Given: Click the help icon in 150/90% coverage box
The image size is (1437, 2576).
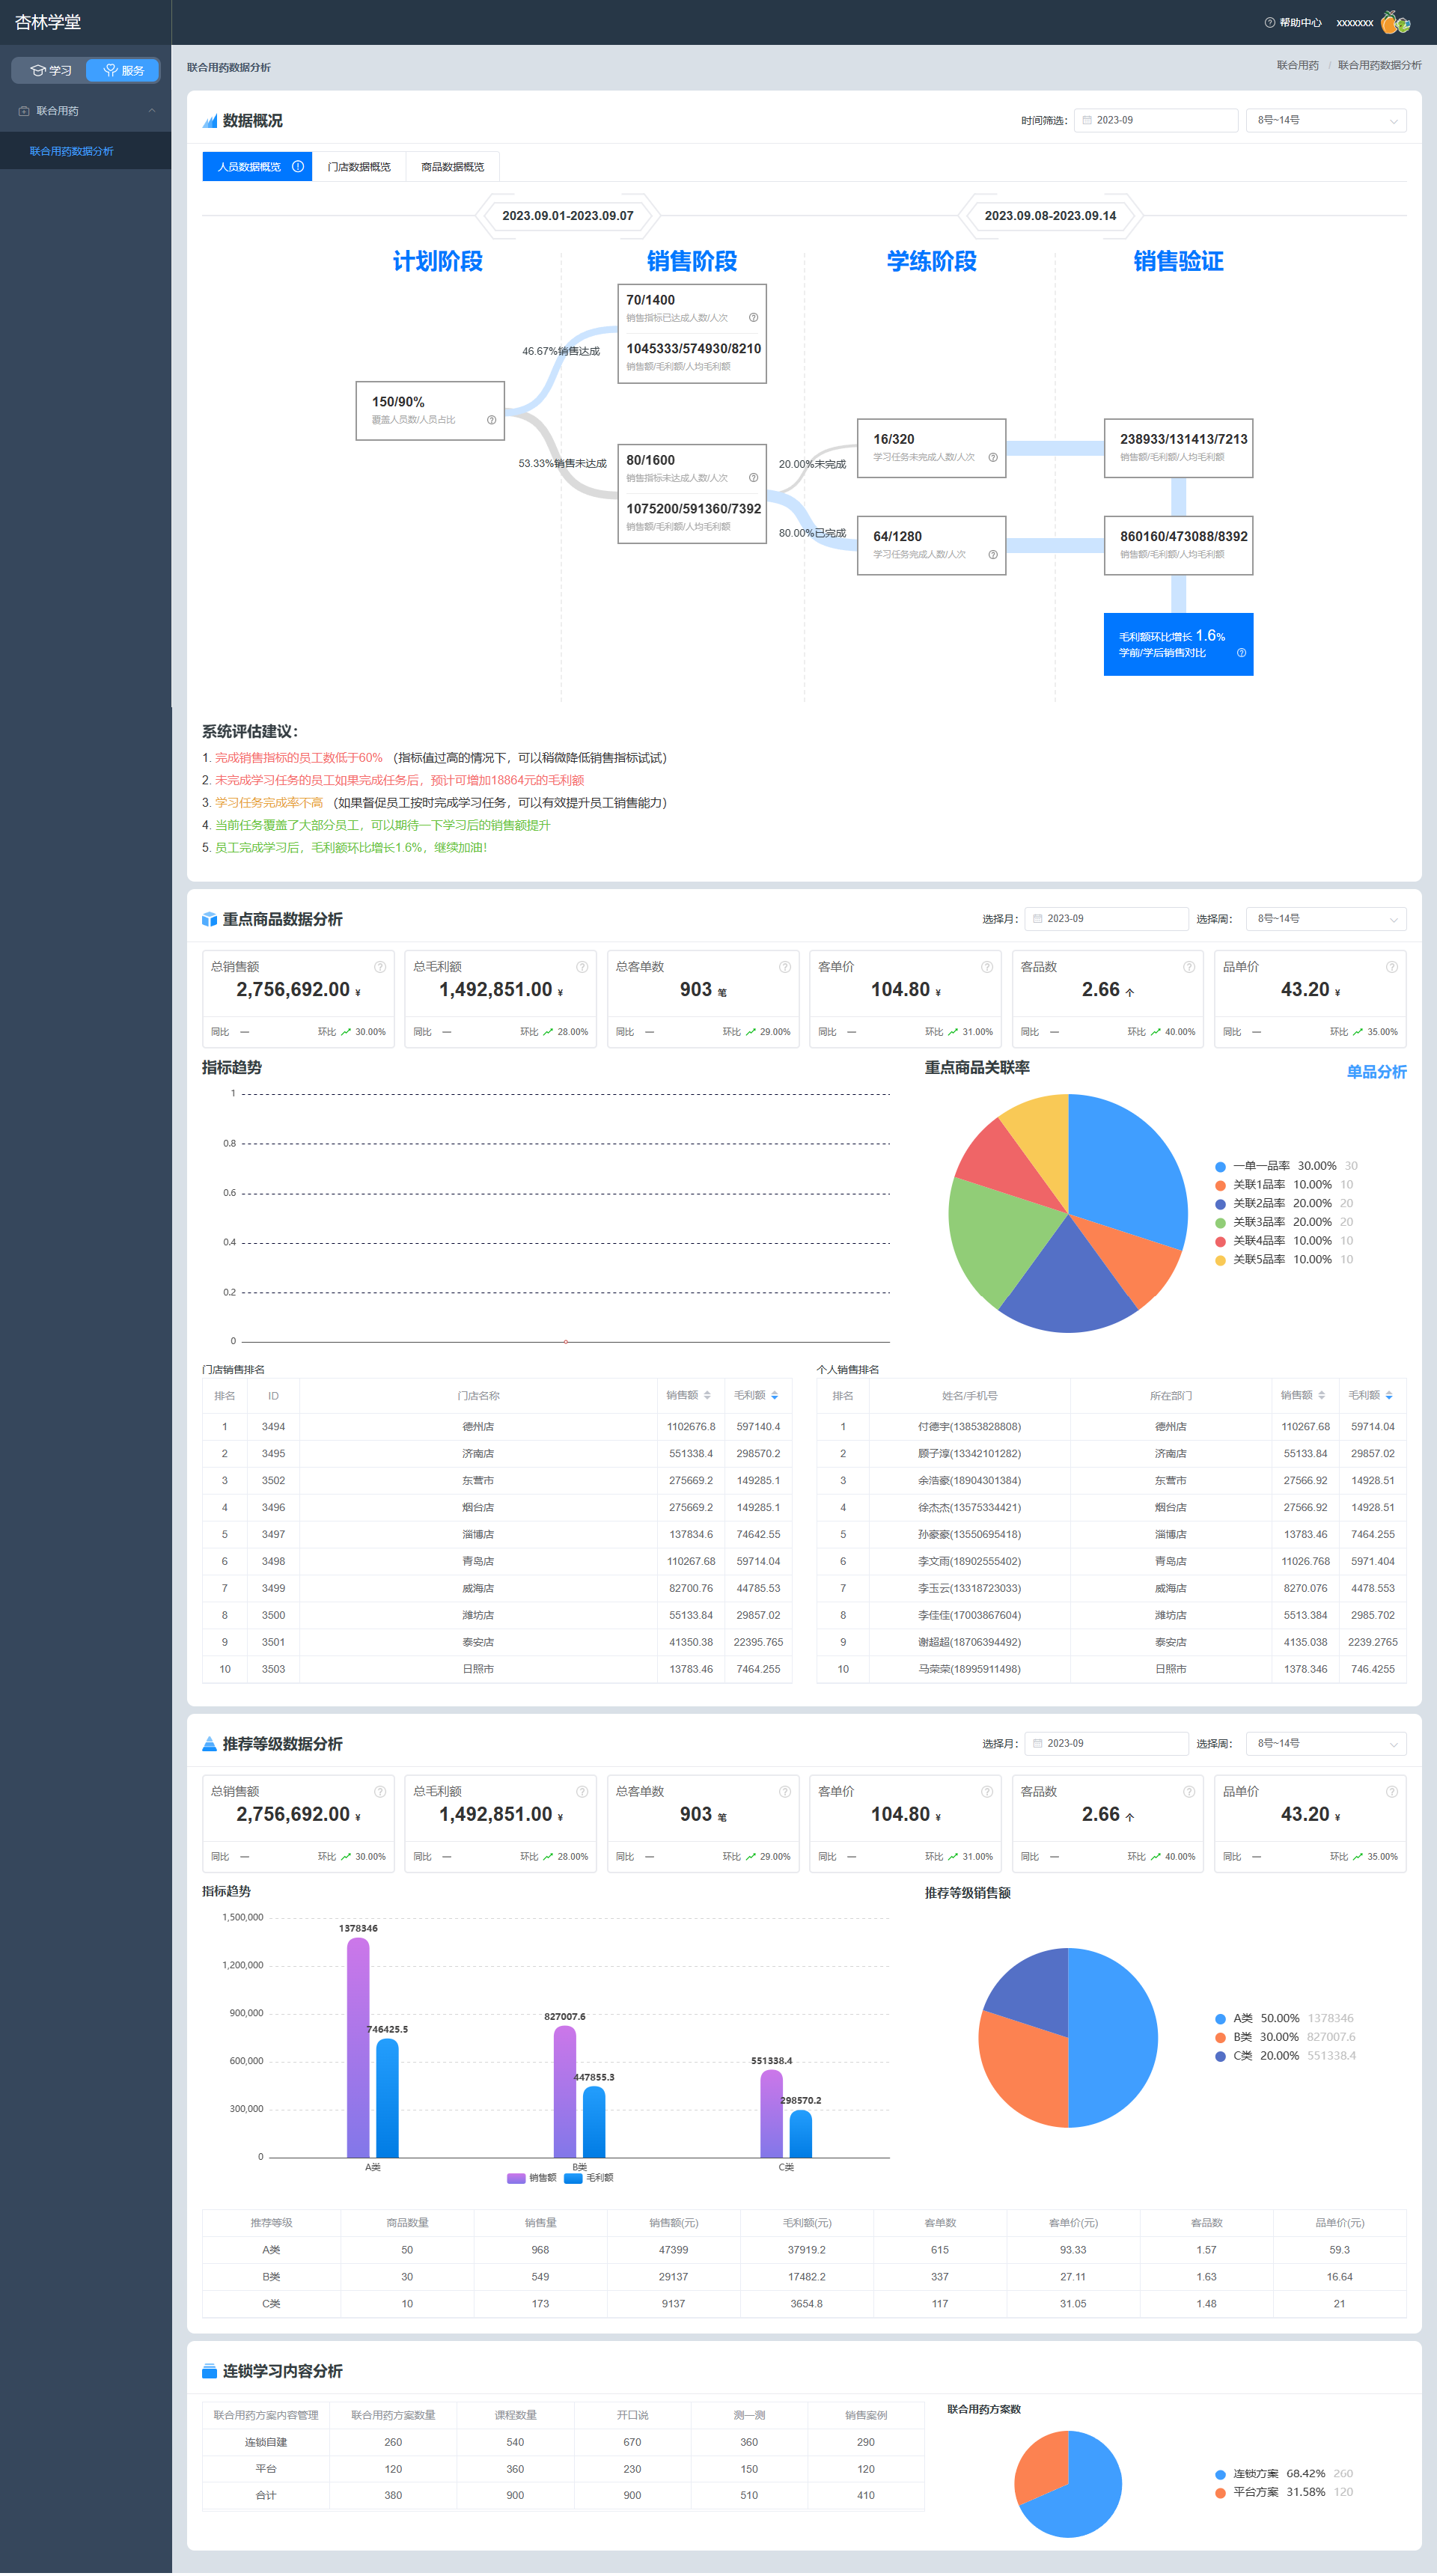Looking at the screenshot, I should coord(491,420).
